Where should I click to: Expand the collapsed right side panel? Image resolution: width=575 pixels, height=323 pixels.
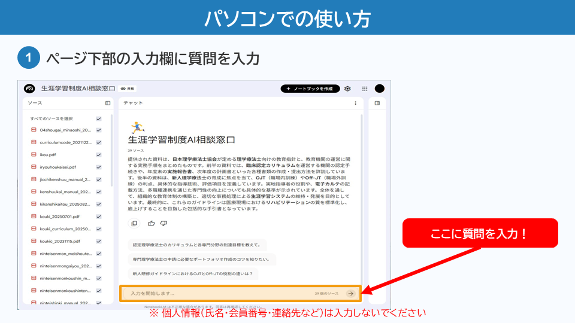(377, 103)
